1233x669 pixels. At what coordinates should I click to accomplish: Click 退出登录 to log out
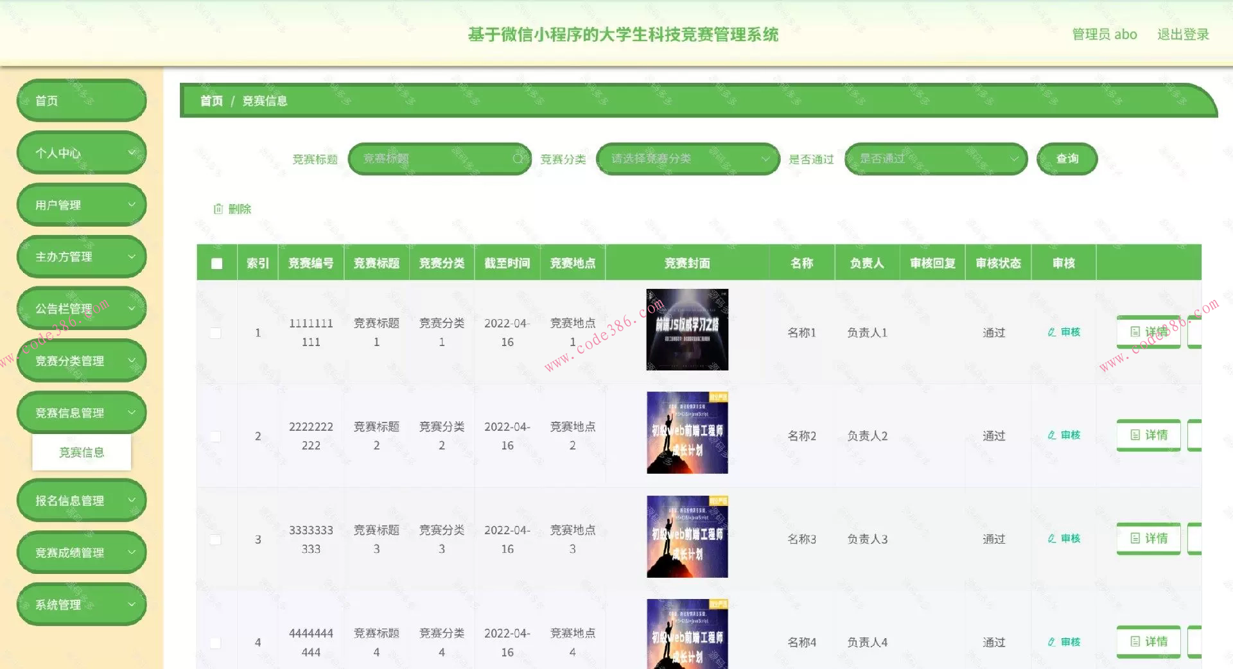click(1184, 34)
